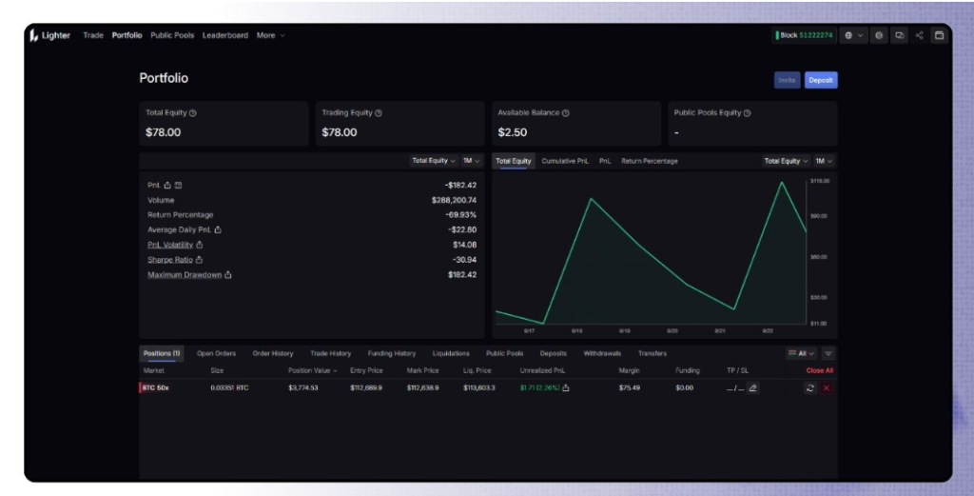Share the Maximum Drawdown stat
Image resolution: width=974 pixels, height=496 pixels.
tap(229, 275)
